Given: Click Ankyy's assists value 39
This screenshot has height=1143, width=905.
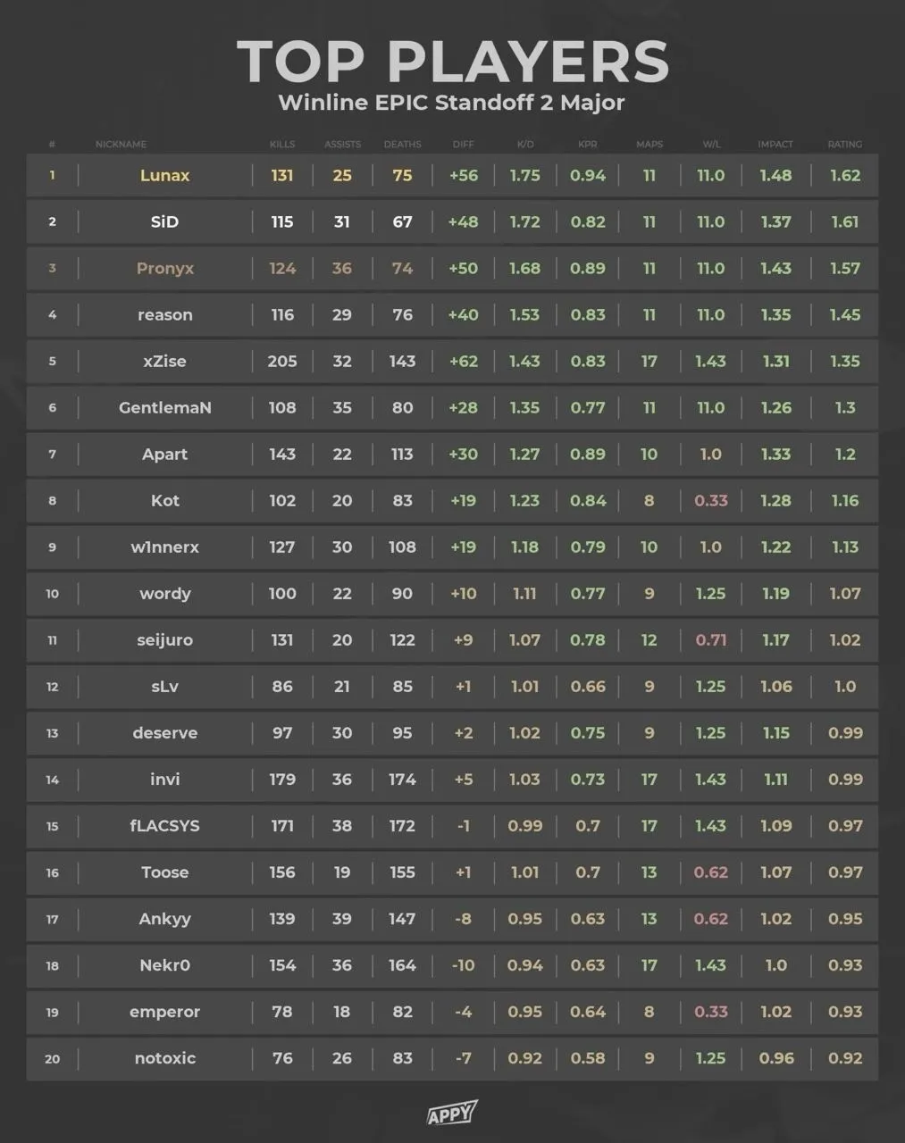Looking at the screenshot, I should click(342, 919).
